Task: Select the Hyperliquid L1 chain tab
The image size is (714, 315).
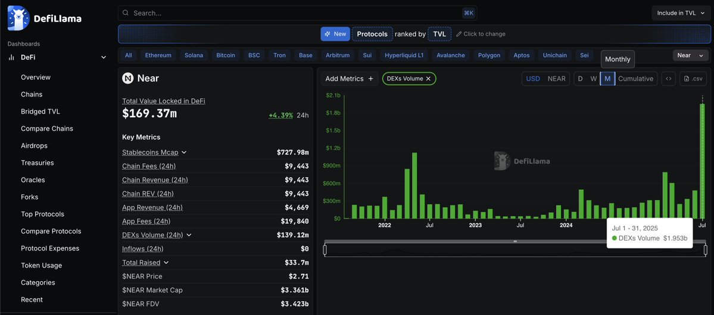Action: (404, 55)
